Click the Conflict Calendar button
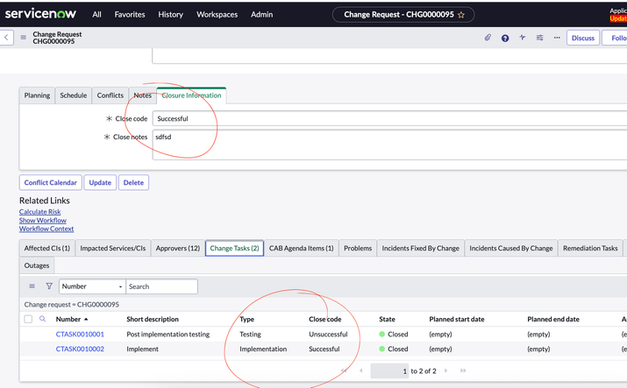Screen dimensions: 627x388 click(x=50, y=182)
